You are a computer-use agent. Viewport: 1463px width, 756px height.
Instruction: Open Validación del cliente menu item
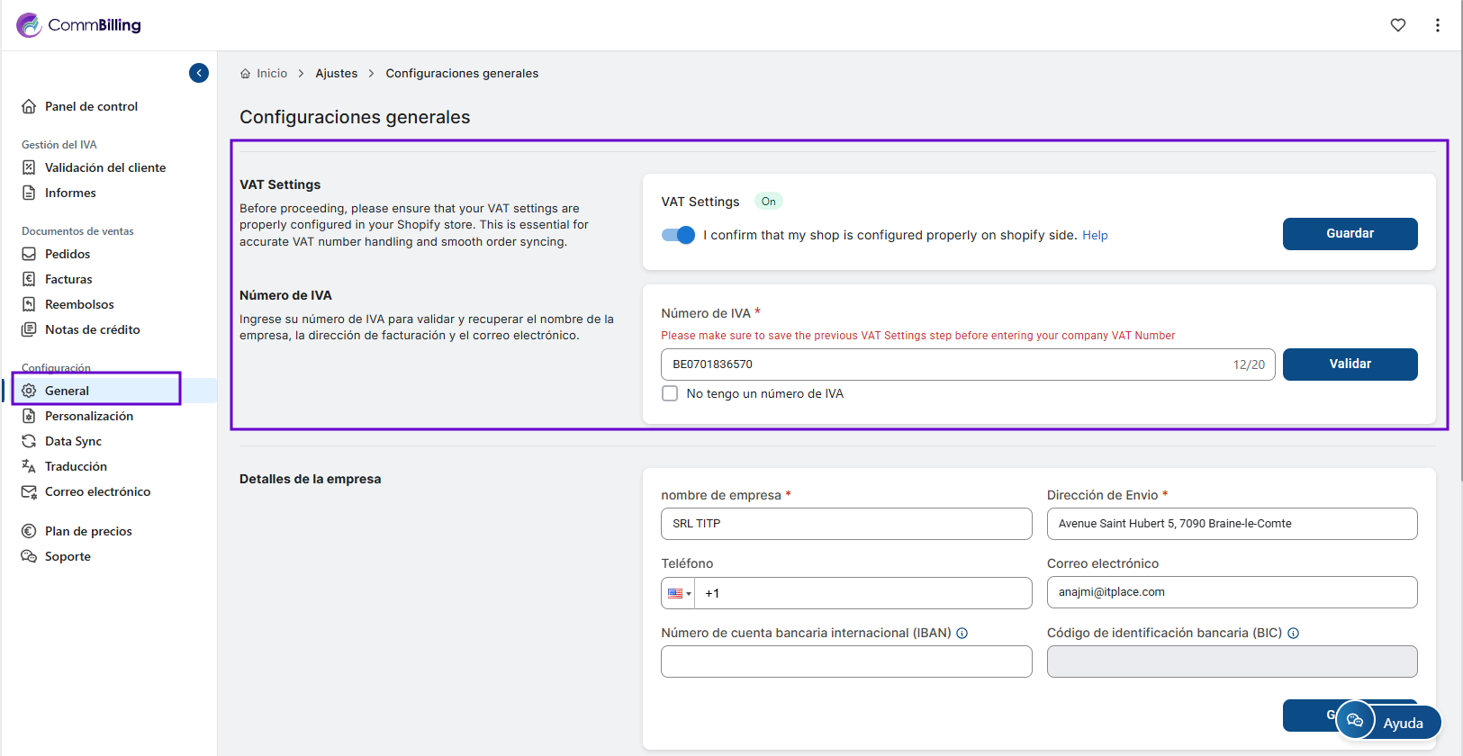[104, 167]
